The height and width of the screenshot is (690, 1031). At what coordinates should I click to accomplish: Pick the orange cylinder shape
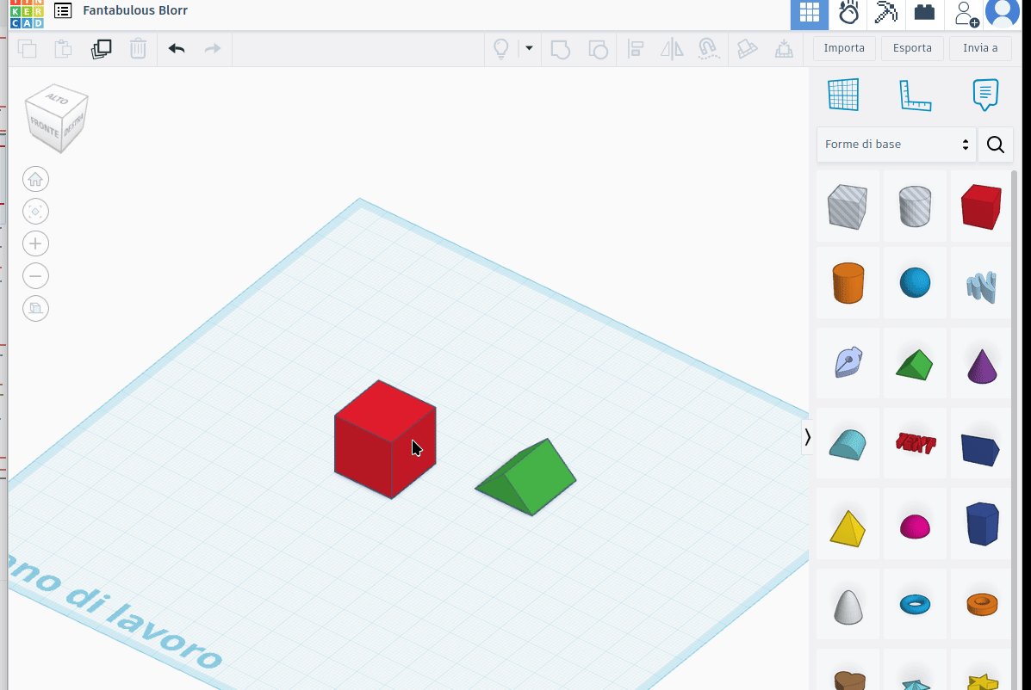coord(848,283)
